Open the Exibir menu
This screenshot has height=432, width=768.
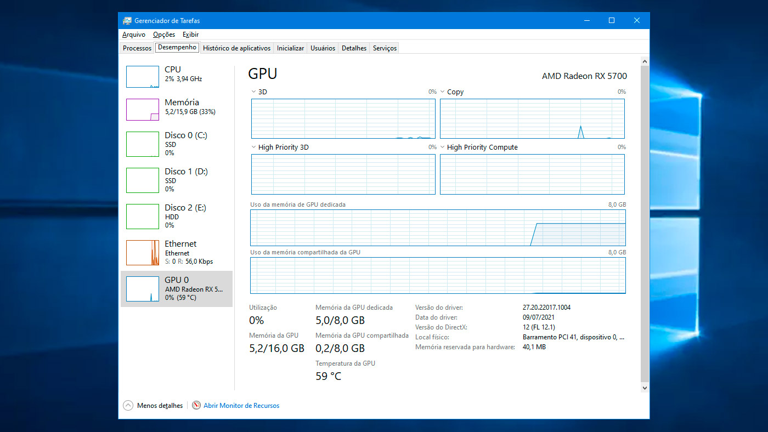[190, 35]
